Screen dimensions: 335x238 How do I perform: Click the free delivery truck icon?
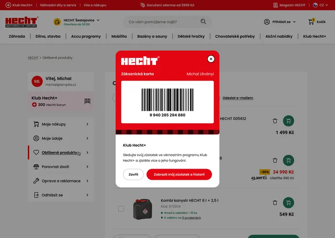pos(143,5)
